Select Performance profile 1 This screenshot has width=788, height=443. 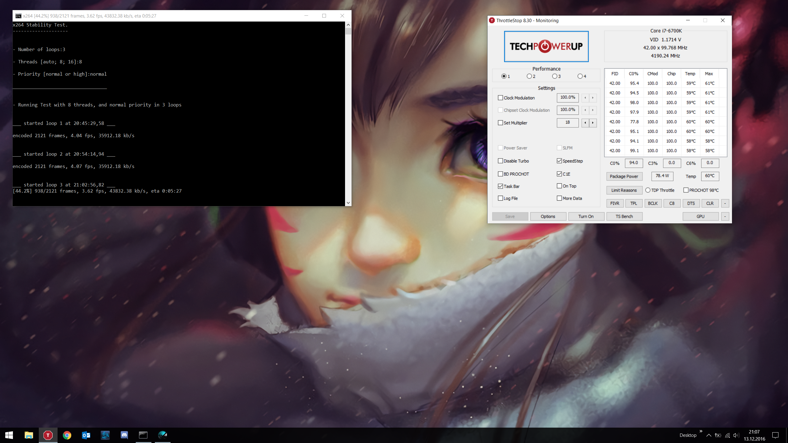coord(504,76)
